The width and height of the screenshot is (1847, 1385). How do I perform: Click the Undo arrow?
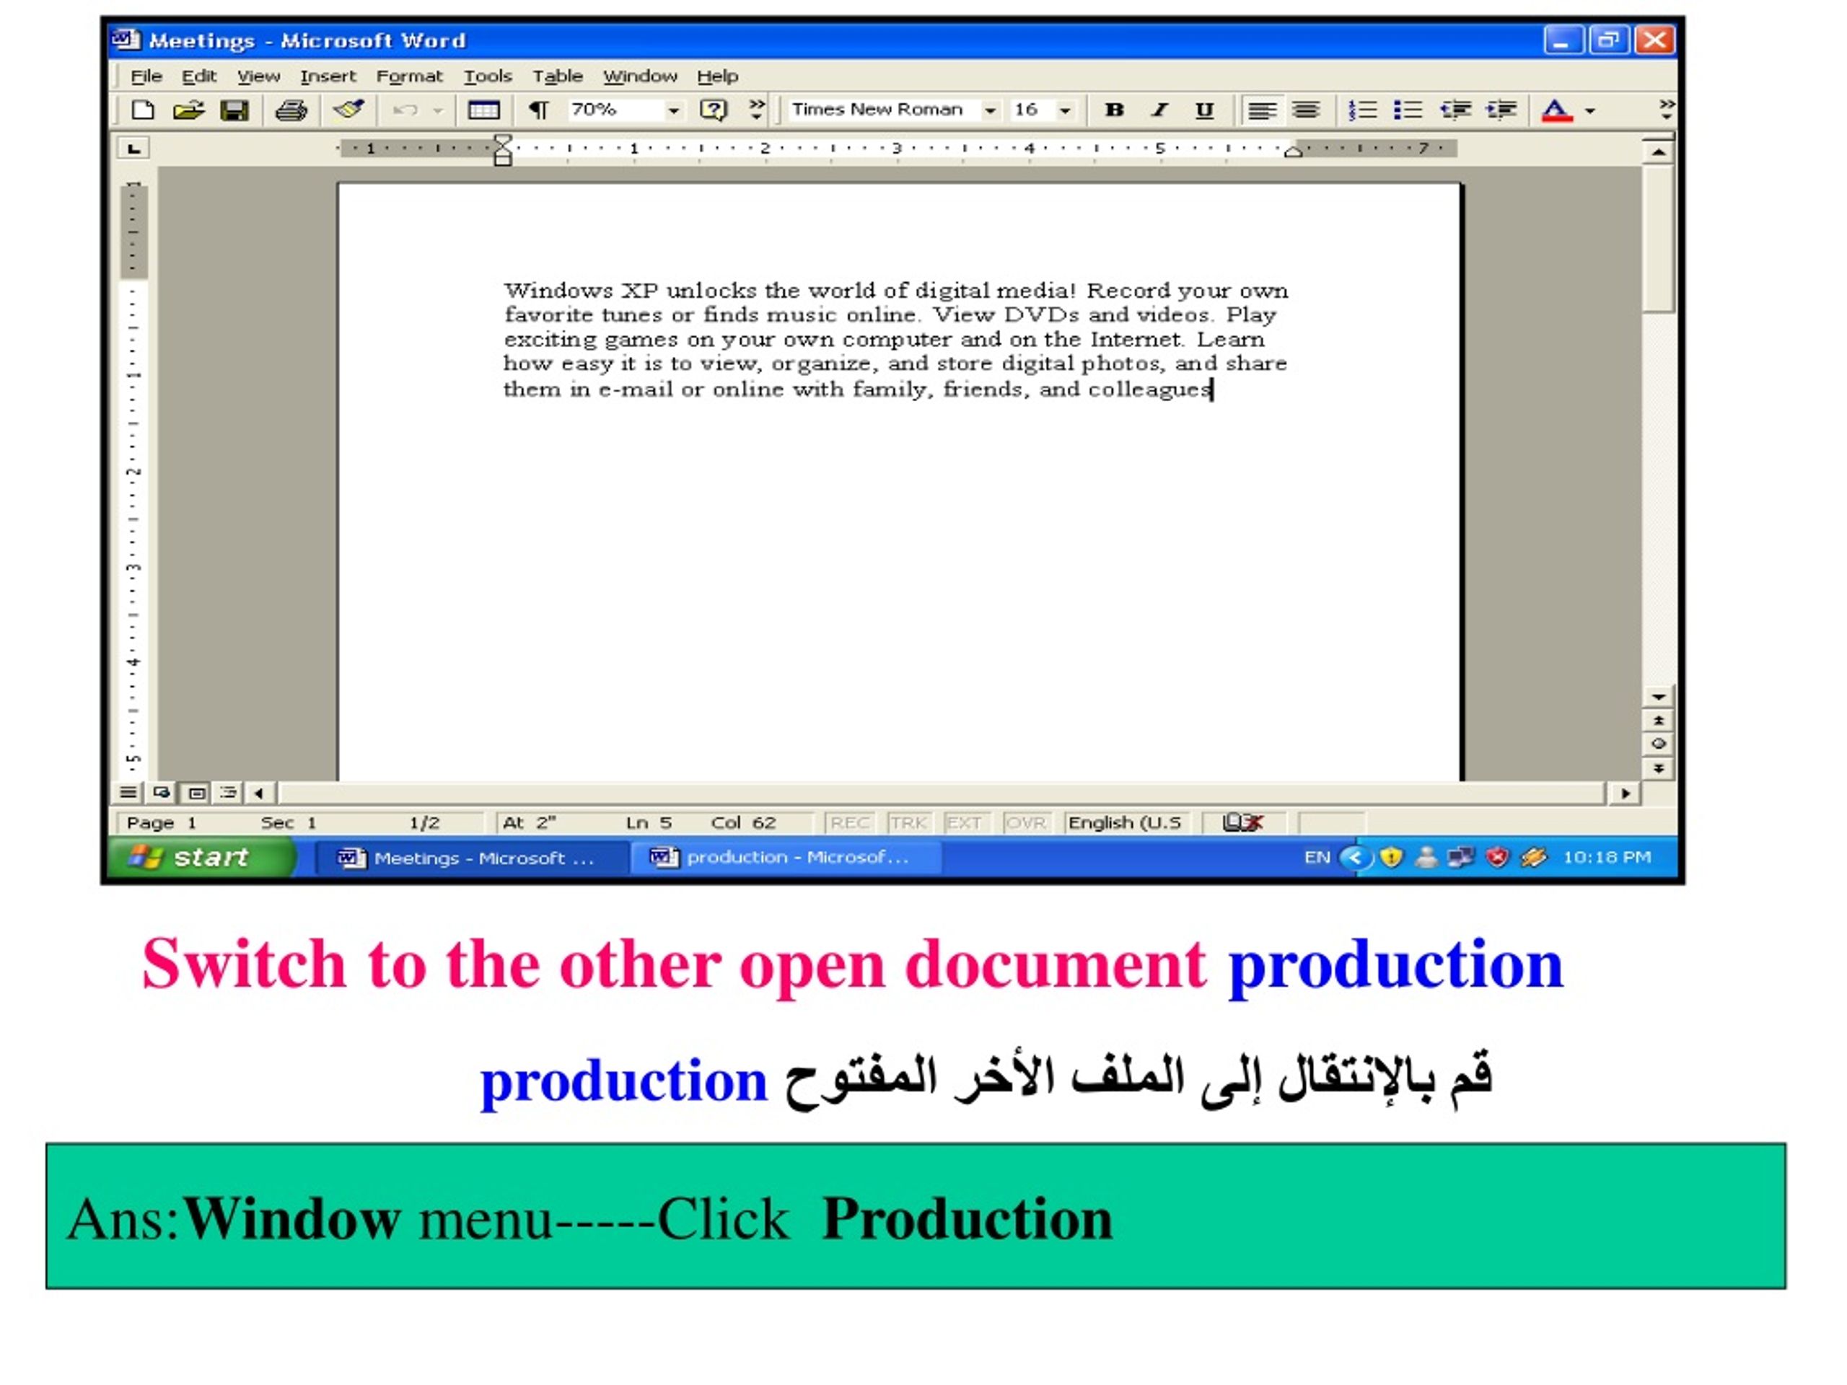[x=405, y=110]
